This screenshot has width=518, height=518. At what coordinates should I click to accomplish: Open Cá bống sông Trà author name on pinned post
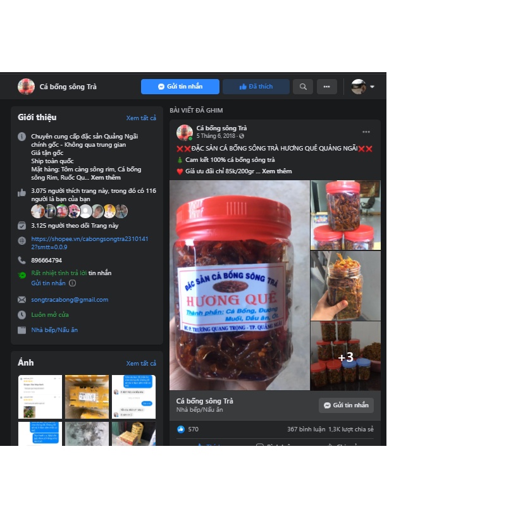point(221,128)
